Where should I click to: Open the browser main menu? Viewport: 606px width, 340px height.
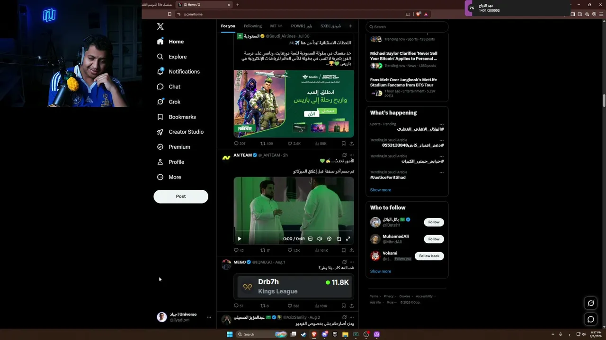tap(601, 14)
